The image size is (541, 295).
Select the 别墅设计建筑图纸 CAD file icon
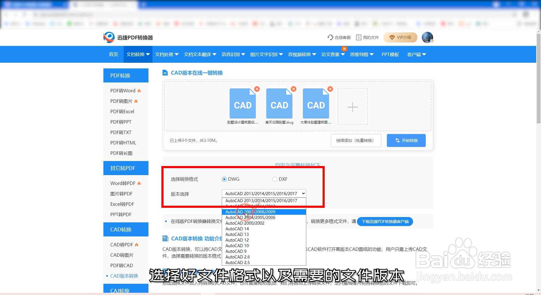(x=243, y=104)
